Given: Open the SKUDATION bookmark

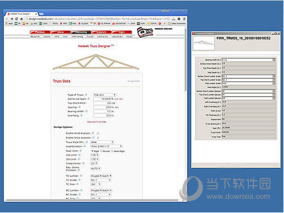Looking at the screenshot, I should [x=119, y=24].
